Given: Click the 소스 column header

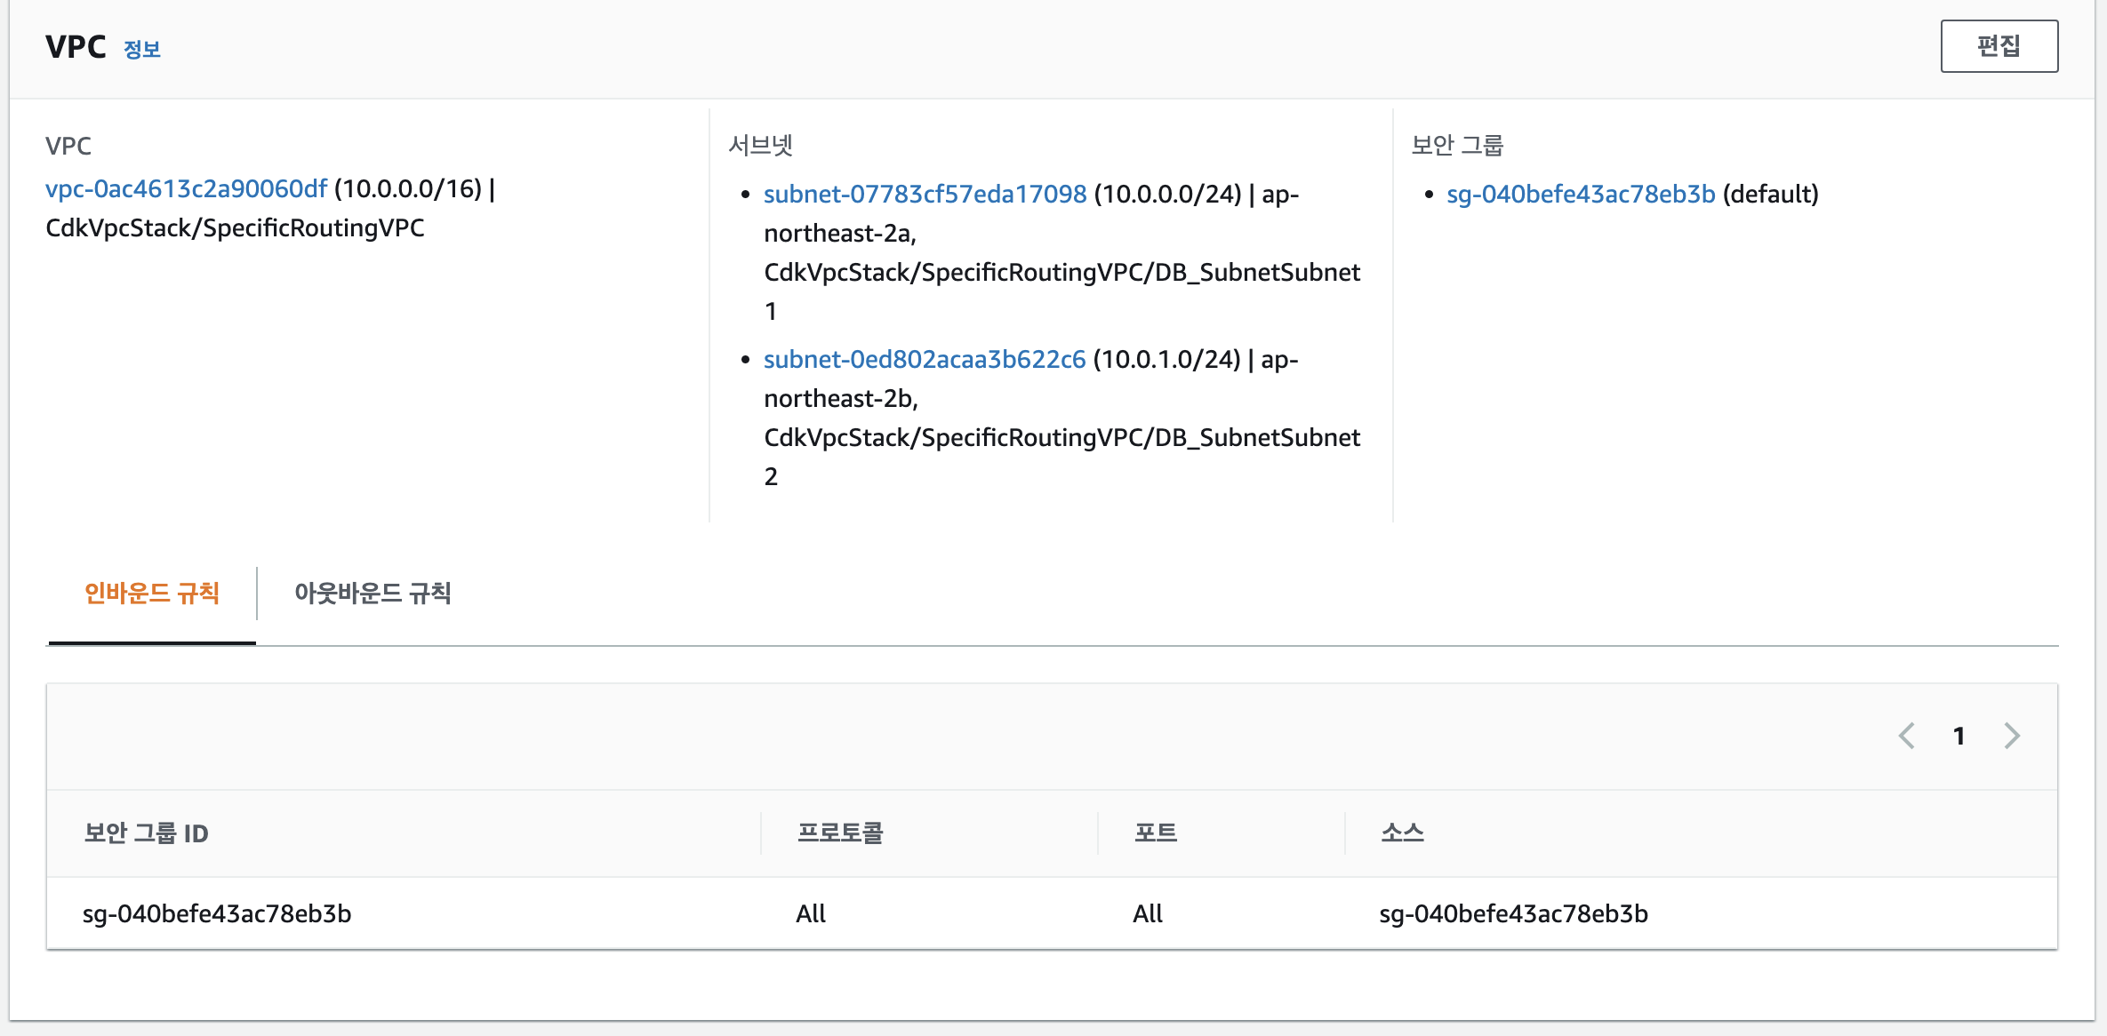Looking at the screenshot, I should [x=1402, y=833].
